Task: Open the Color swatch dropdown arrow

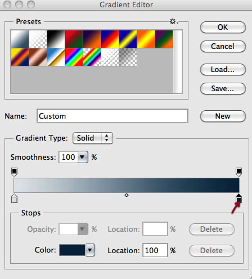Action: pos(90,250)
